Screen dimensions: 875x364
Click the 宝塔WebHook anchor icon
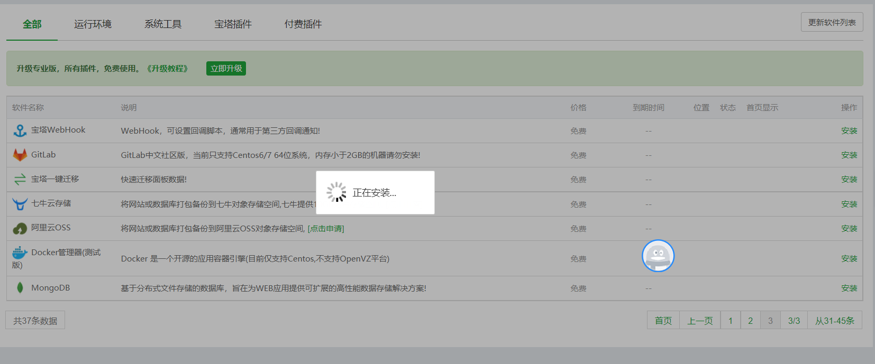pyautogui.click(x=20, y=130)
